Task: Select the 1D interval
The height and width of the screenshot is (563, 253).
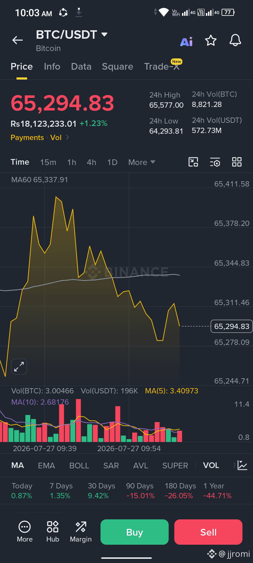Action: point(112,162)
